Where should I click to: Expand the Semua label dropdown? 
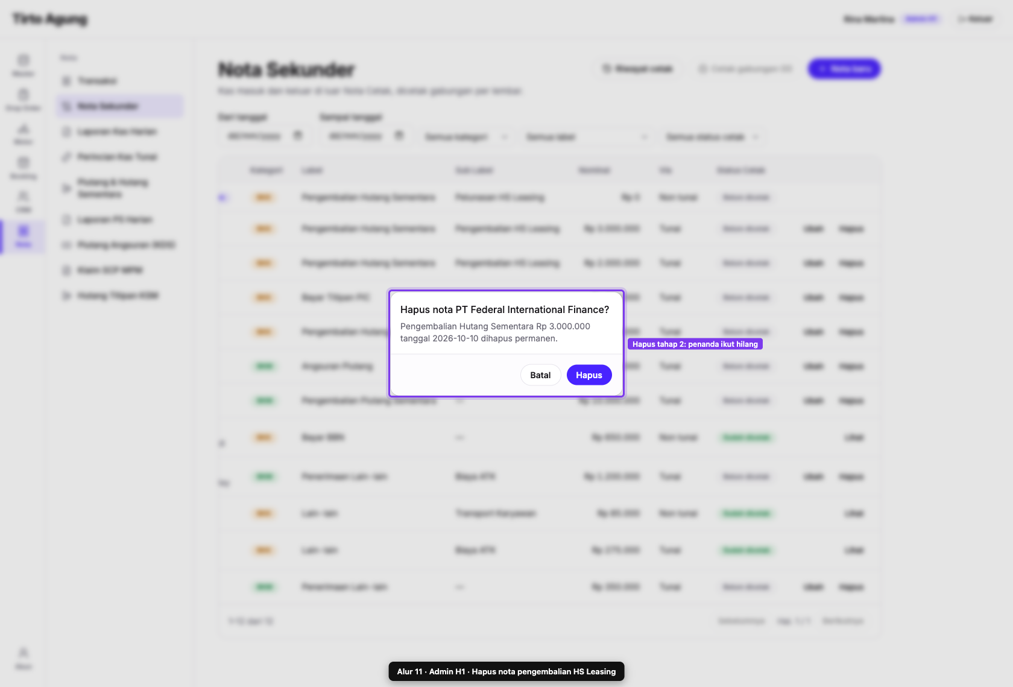[586, 137]
